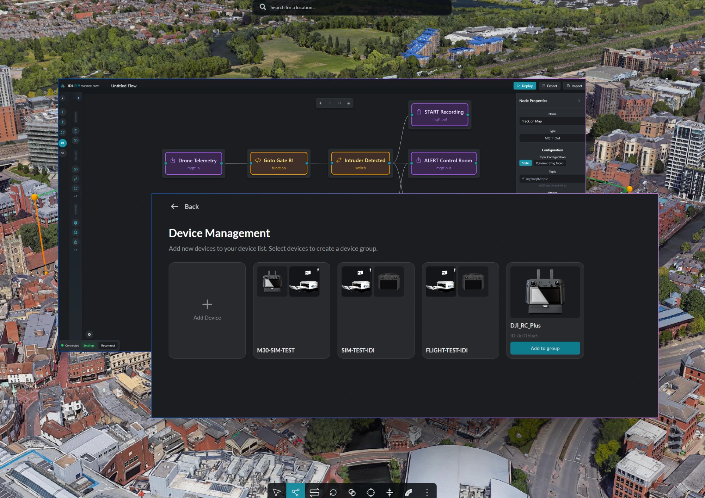Click the upload icon in left sidebar
The height and width of the screenshot is (498, 705).
(x=63, y=122)
